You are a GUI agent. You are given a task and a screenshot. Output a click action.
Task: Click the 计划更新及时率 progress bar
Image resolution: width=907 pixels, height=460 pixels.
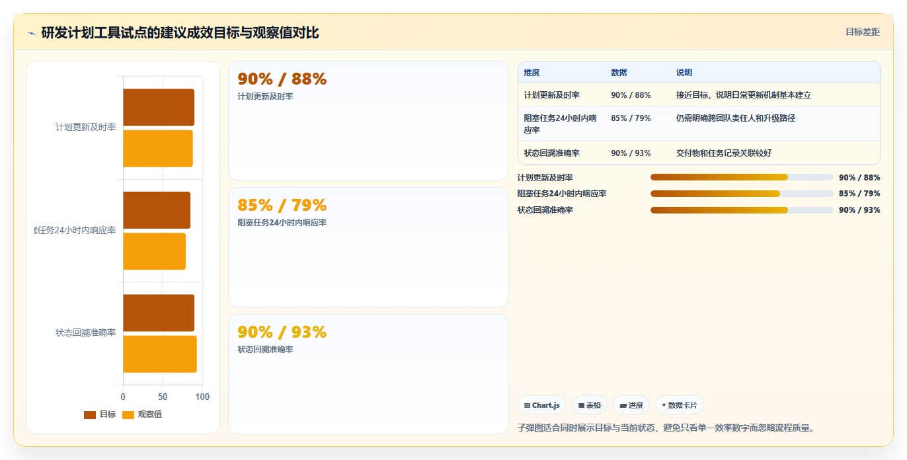(742, 177)
